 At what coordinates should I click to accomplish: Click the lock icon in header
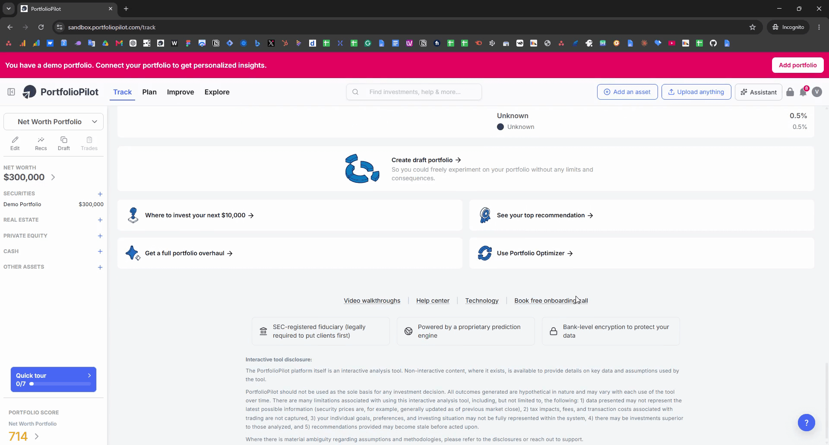(x=790, y=92)
